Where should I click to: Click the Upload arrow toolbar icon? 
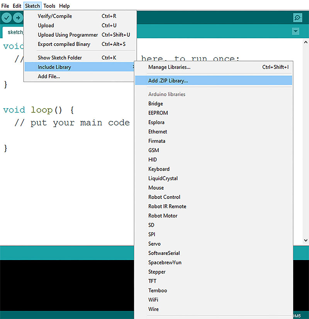[x=18, y=18]
